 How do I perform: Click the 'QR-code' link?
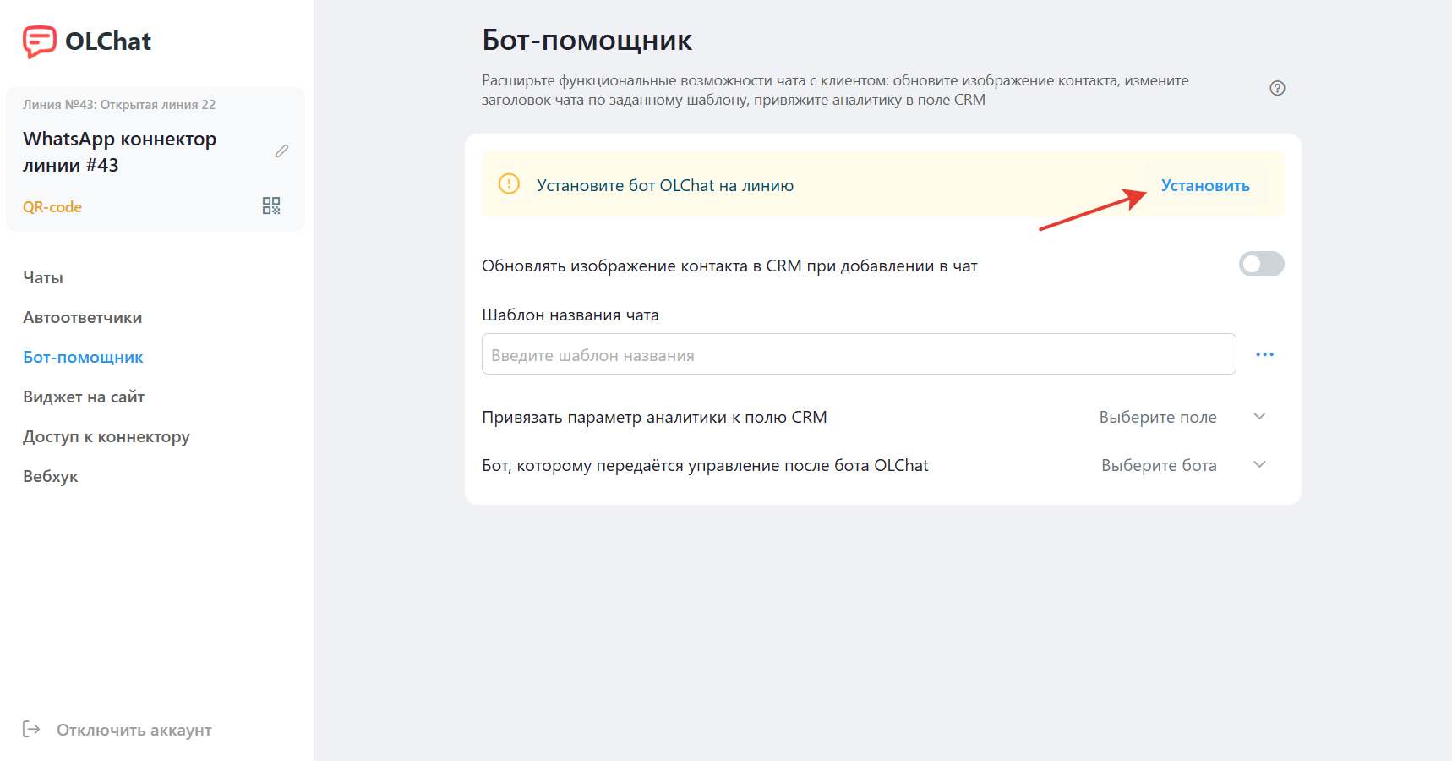[52, 207]
